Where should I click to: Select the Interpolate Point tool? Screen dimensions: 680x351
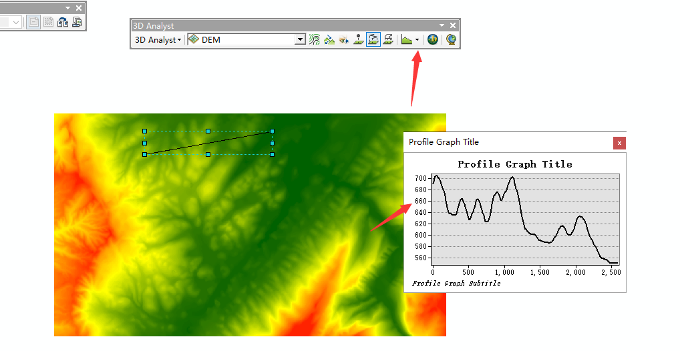click(x=359, y=40)
